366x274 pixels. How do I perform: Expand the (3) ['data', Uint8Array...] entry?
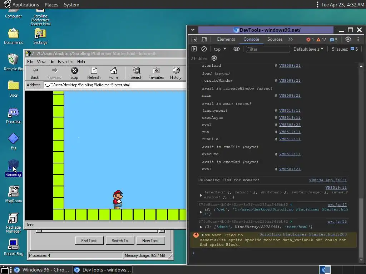click(201, 227)
